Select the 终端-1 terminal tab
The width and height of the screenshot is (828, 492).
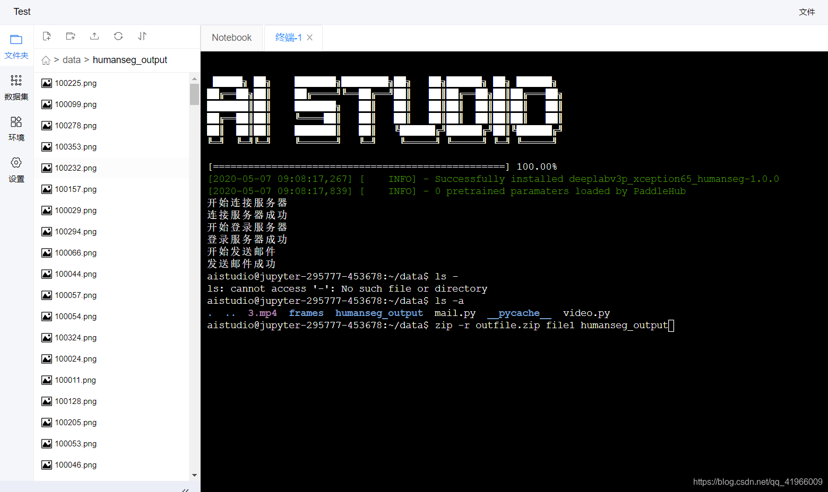pyautogui.click(x=288, y=38)
